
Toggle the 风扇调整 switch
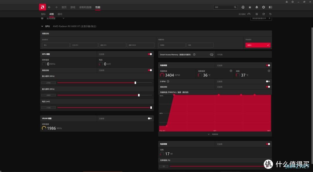click(268, 65)
